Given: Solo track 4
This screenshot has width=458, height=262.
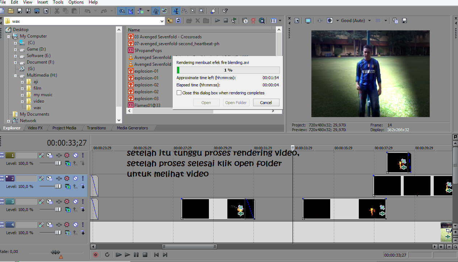Looking at the screenshot, I should coord(83,225).
